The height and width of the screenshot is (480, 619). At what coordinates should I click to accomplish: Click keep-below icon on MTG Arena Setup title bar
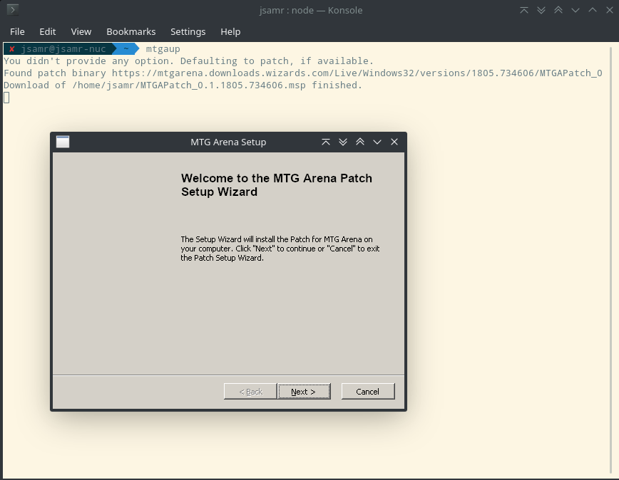point(343,142)
